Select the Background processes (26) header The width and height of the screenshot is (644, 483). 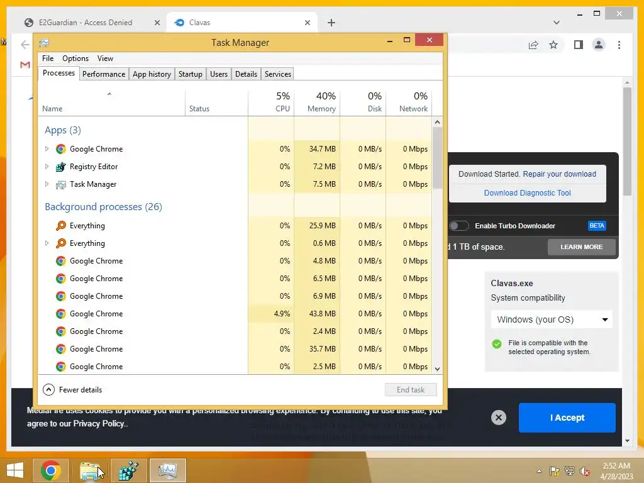(104, 206)
